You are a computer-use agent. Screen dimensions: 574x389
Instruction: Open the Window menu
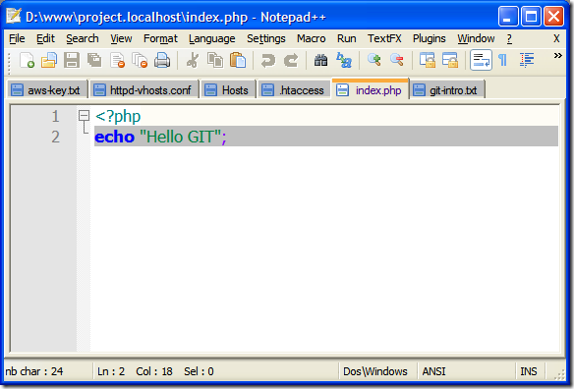[x=476, y=38]
